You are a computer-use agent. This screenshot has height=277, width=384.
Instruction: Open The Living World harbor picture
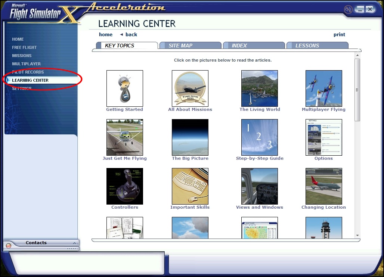[260, 88]
